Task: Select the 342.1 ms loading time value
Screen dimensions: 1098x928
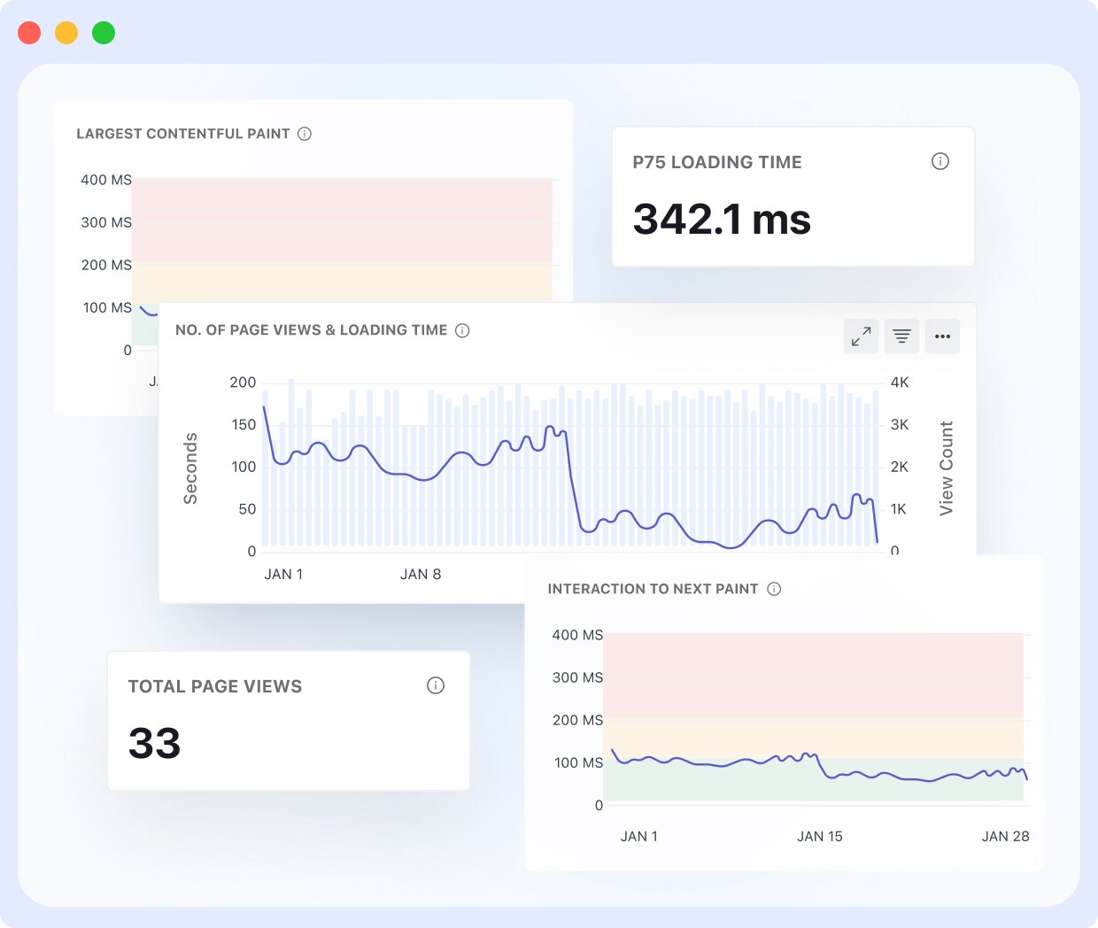Action: click(722, 219)
